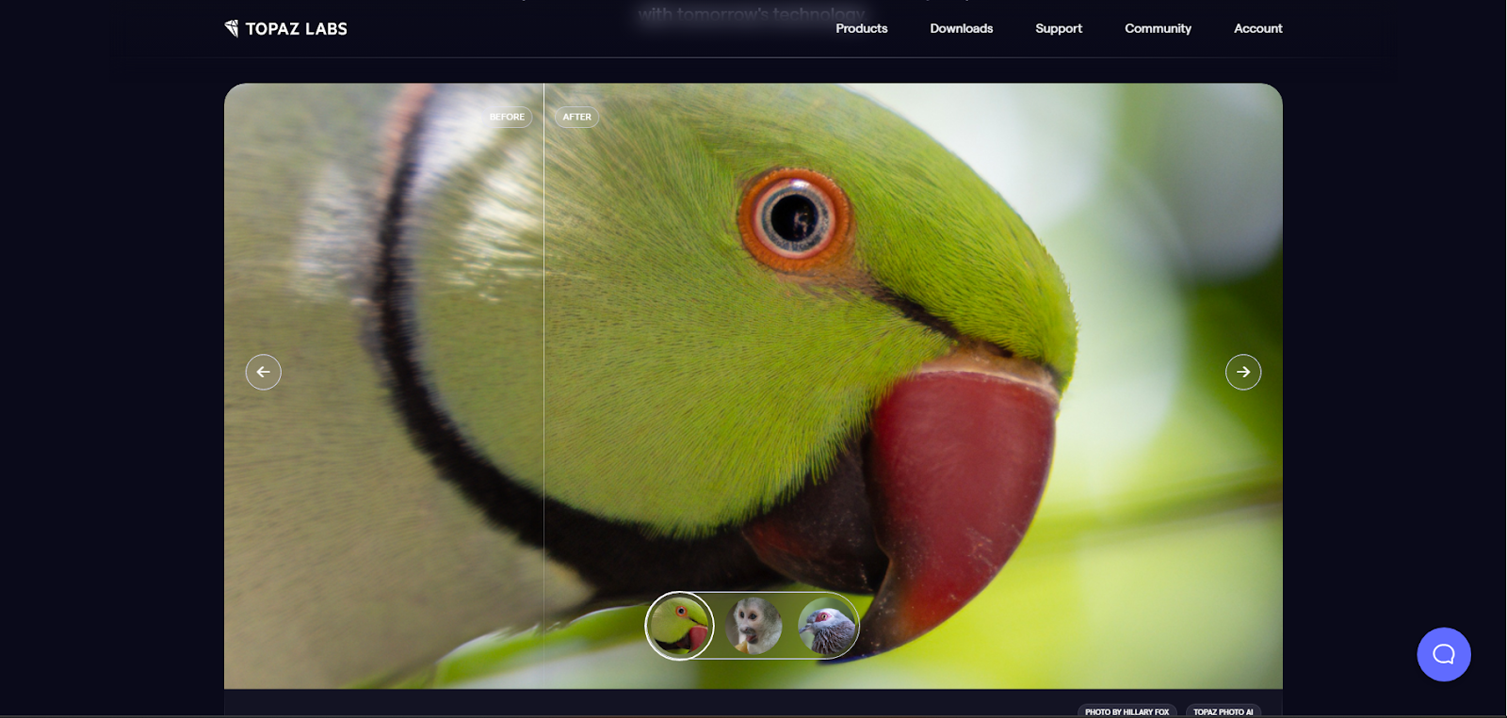Screen dimensions: 1507x718
Task: Go to the Community menu
Action: 1158,28
